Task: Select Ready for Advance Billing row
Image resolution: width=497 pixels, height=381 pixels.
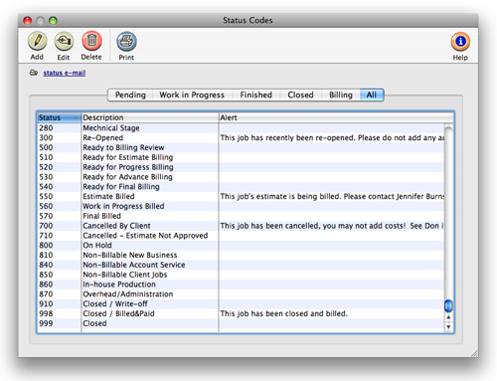Action: [241, 177]
